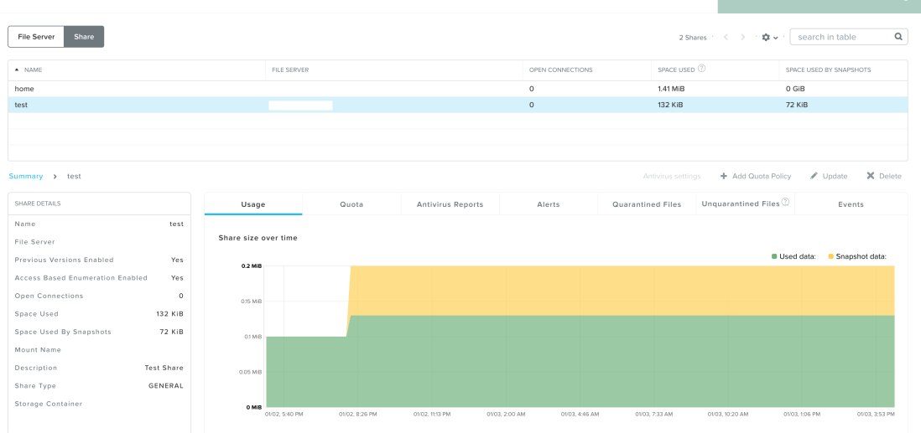Screen dimensions: 921x433
Task: Open the dropdown chevron next to gear
Action: coord(776,38)
